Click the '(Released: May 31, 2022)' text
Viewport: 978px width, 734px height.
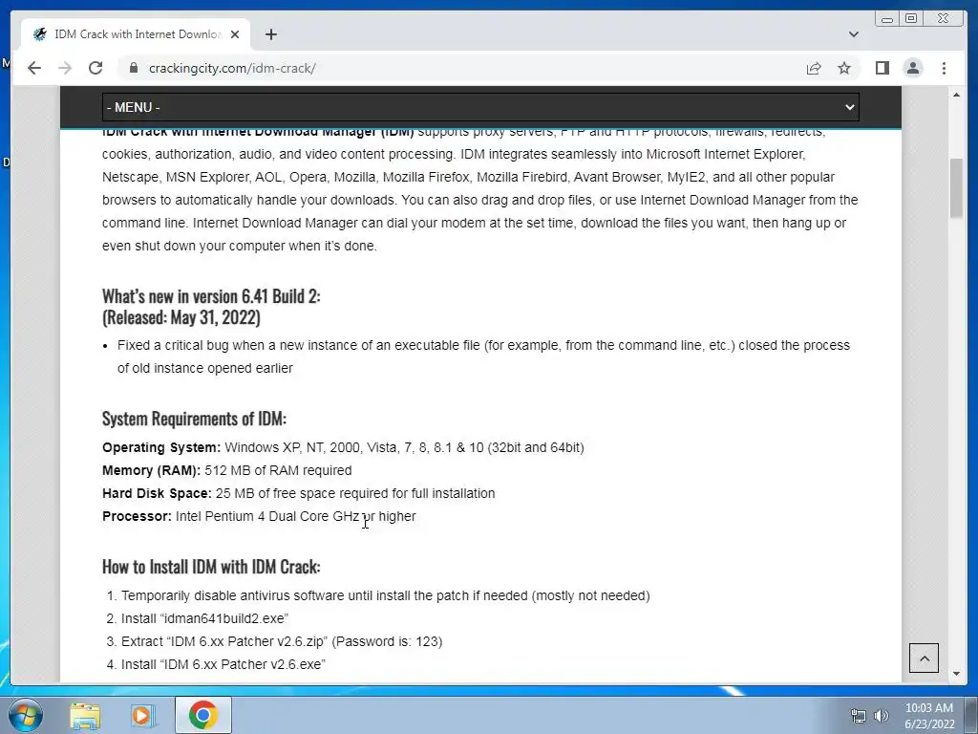click(181, 317)
